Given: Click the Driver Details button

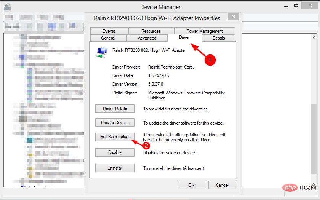Looking at the screenshot, I should coord(115,109).
